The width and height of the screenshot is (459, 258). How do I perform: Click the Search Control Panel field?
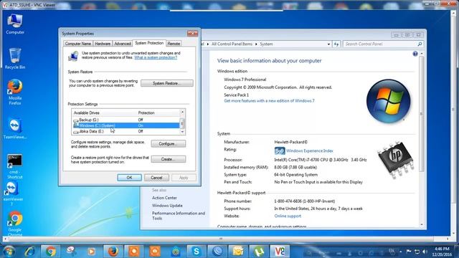click(381, 44)
